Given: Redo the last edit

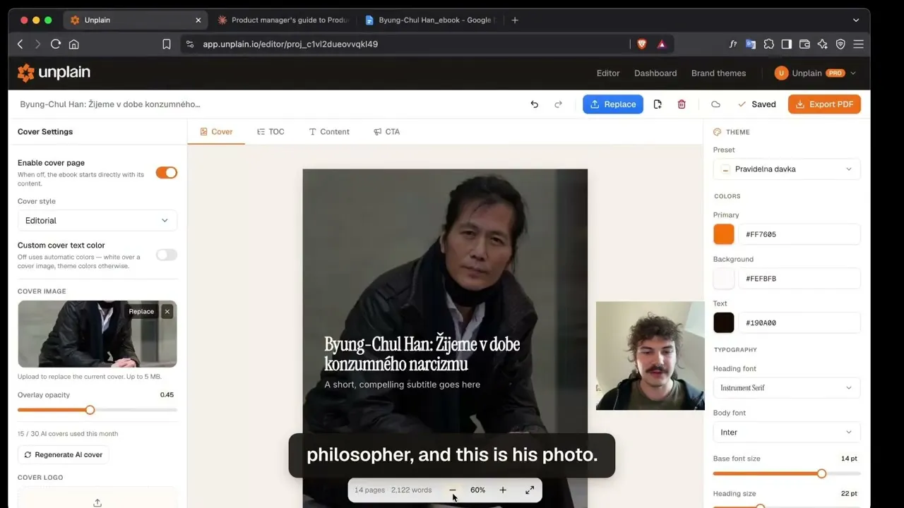Looking at the screenshot, I should click(558, 104).
